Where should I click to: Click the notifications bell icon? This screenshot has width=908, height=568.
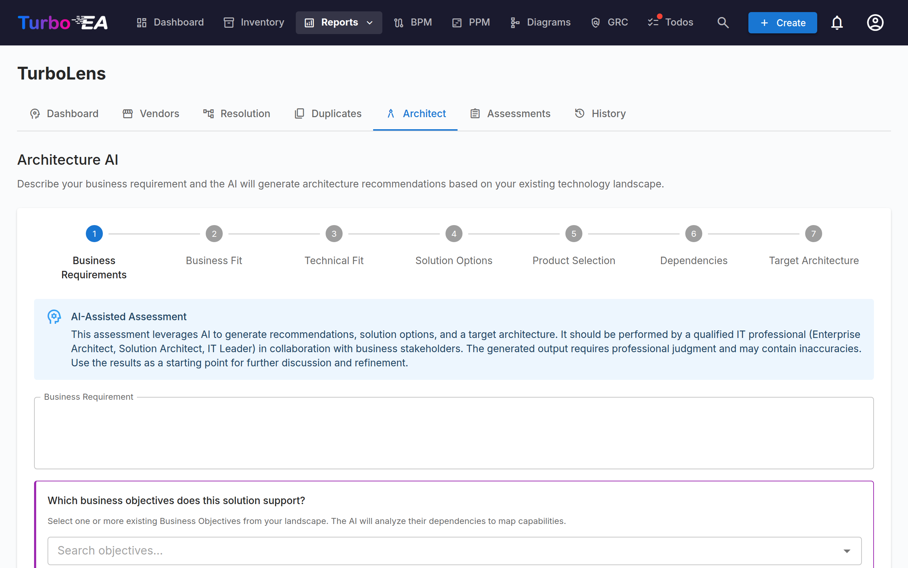click(x=837, y=22)
